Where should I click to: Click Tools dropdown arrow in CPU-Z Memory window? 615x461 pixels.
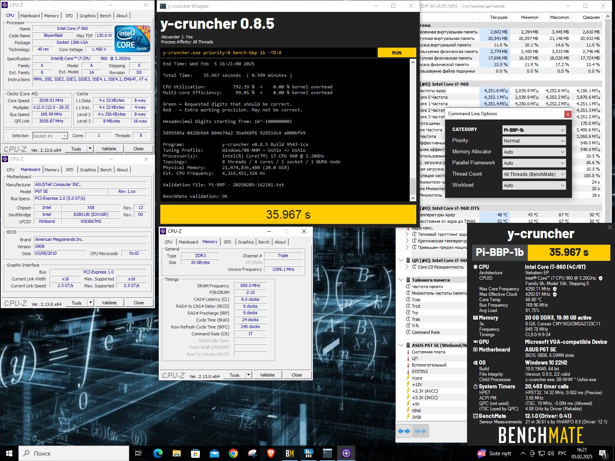[x=249, y=375]
